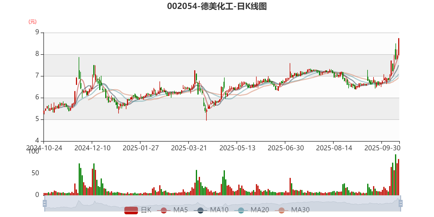Image resolution: width=434 pixels, height=217 pixels.
Task: Click the price axis label 7
Action: [37, 76]
